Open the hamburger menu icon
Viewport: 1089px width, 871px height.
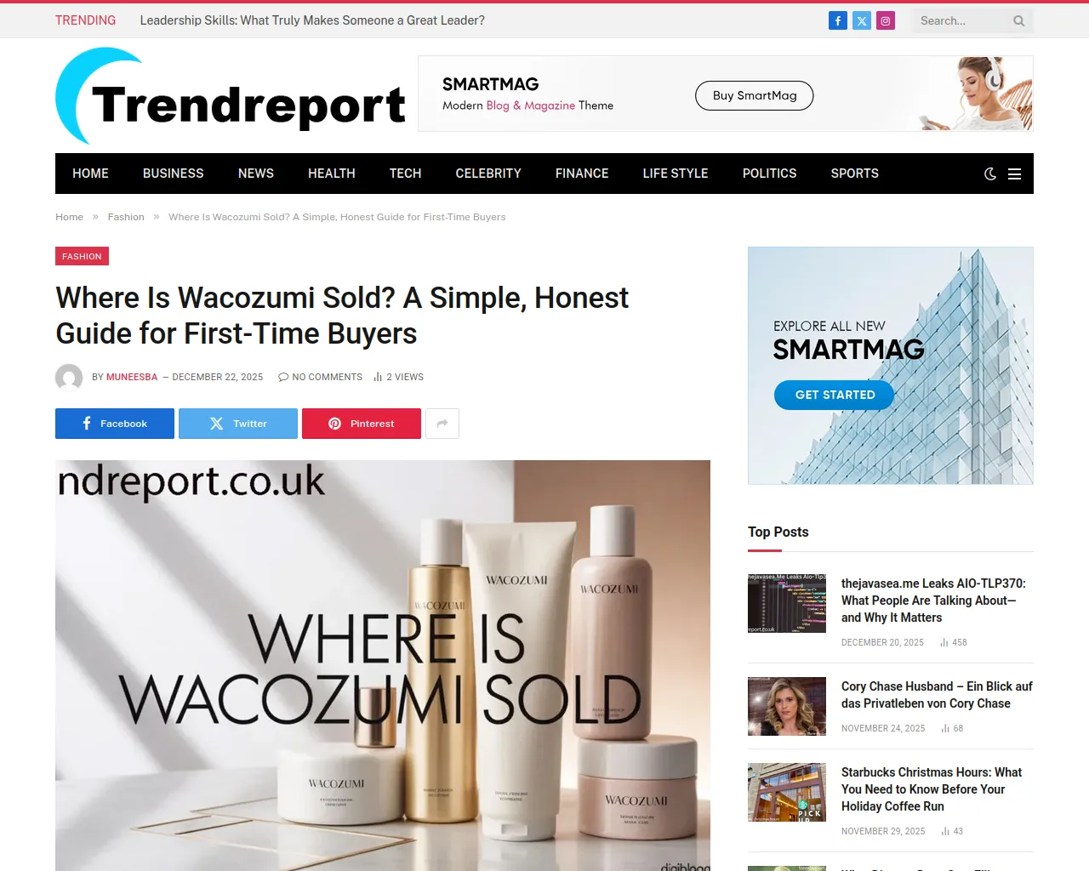coord(1014,174)
